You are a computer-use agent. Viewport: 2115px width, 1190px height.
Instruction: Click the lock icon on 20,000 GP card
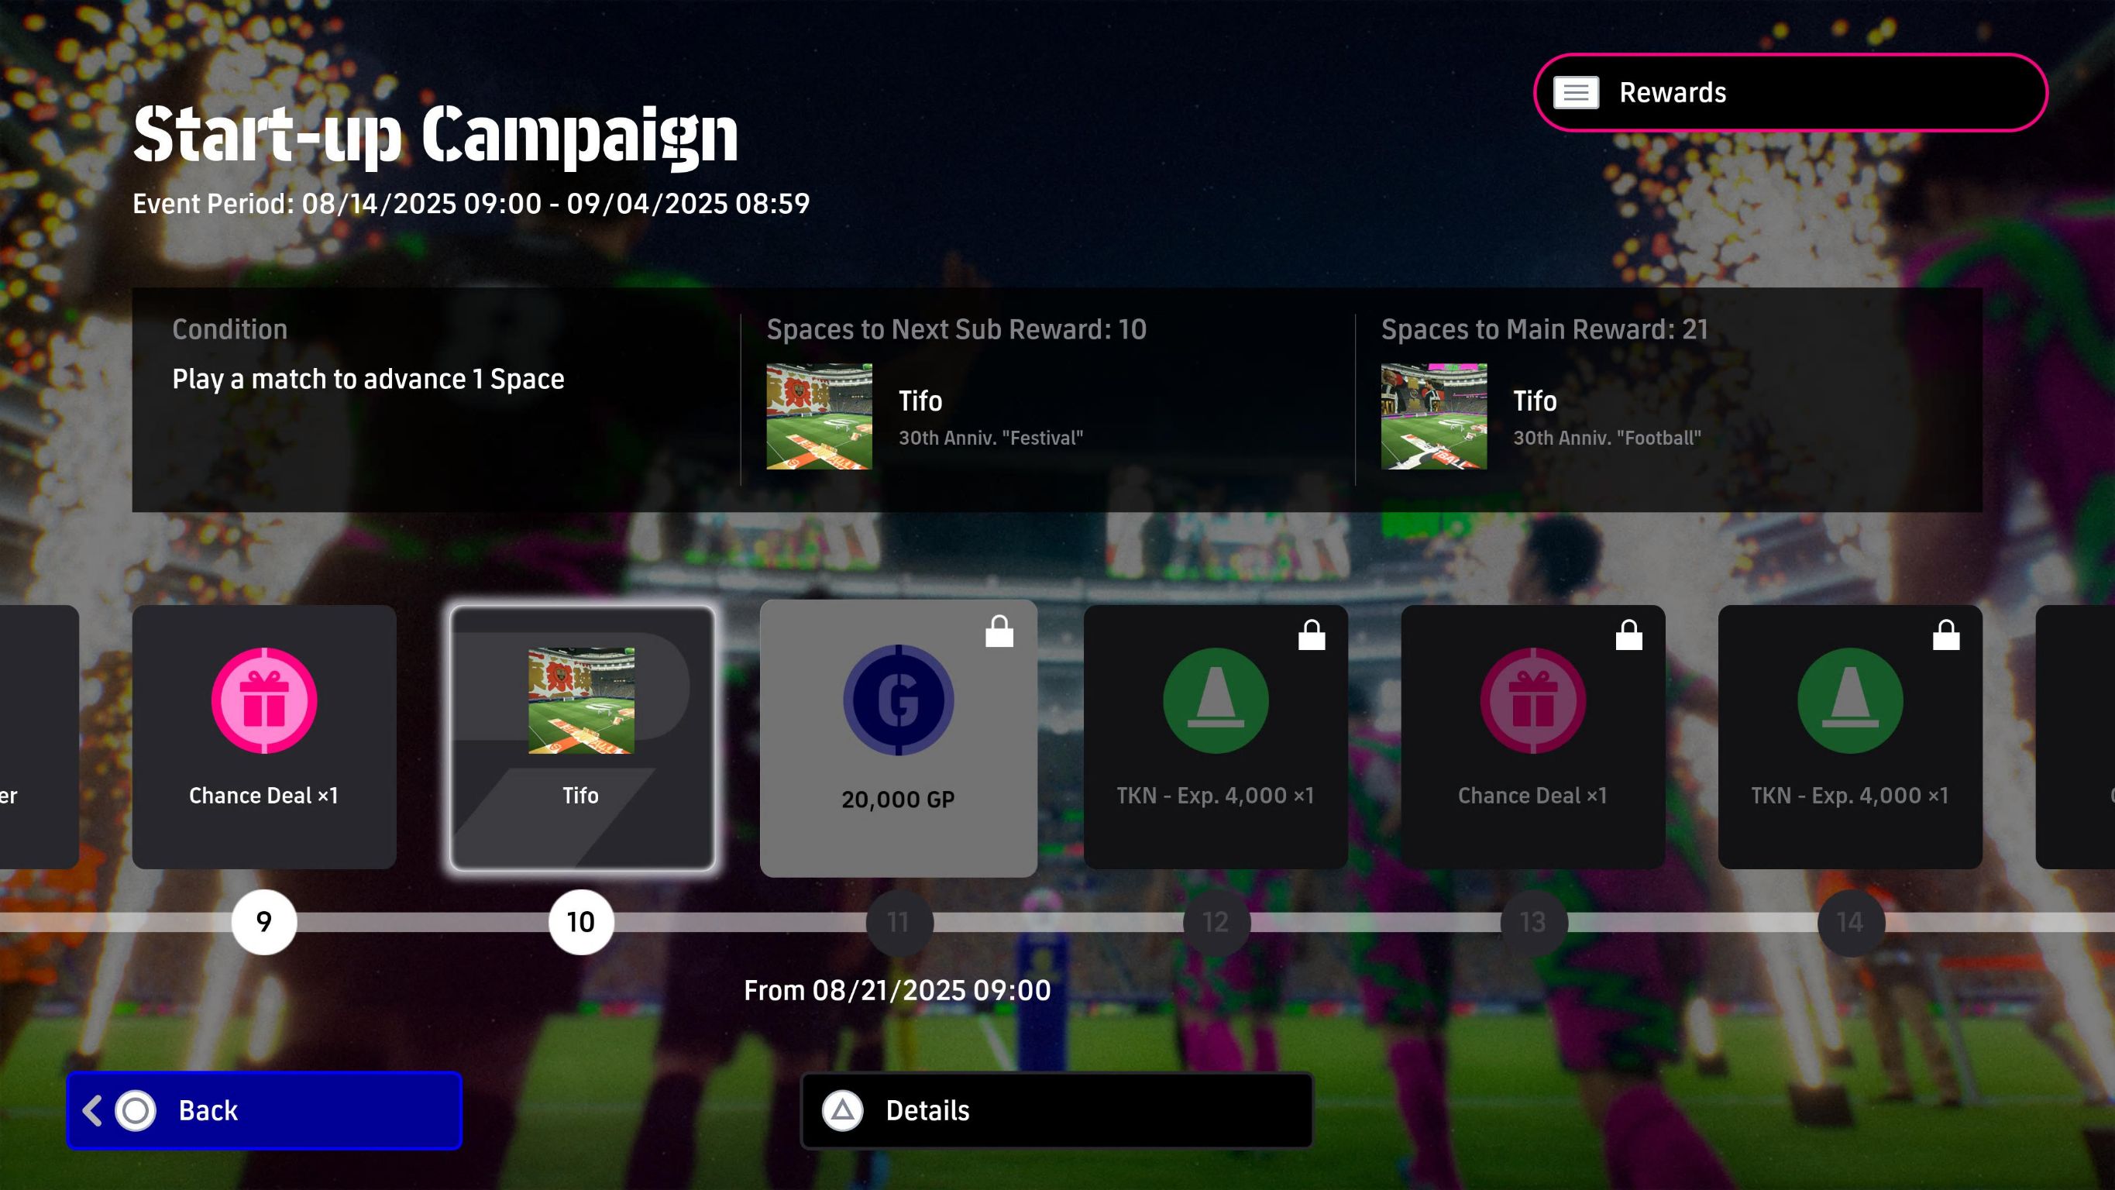tap(999, 632)
